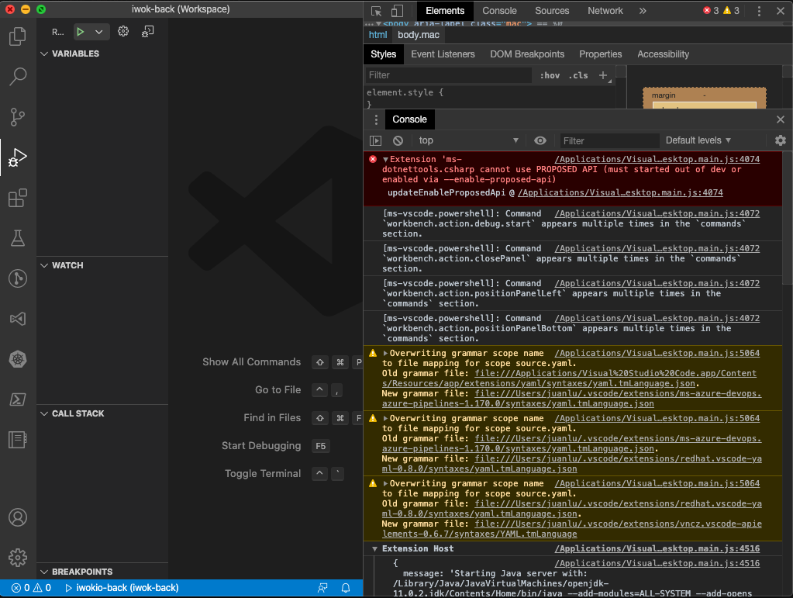Show more DevTools tabs chevron
Screen dimensions: 793x598
[643, 11]
